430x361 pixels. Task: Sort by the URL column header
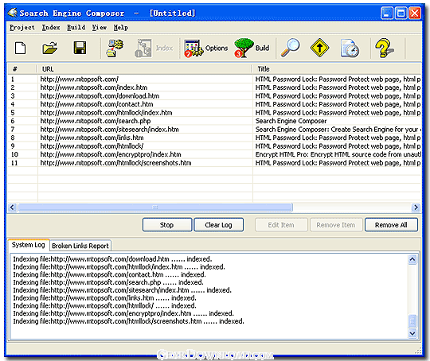(144, 69)
